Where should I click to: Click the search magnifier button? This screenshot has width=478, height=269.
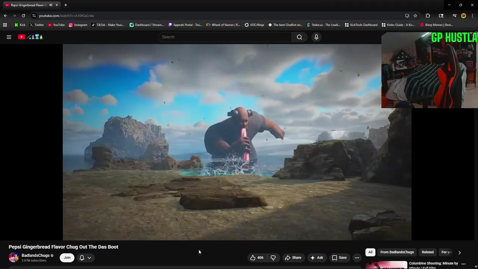coord(299,37)
